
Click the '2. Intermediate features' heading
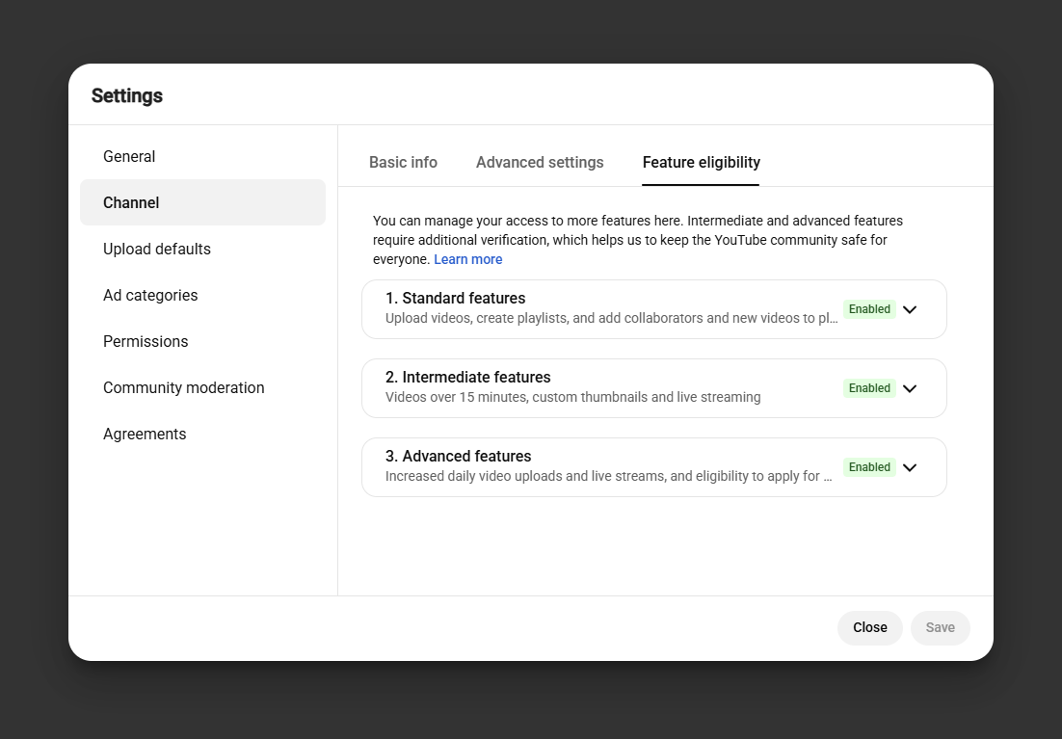coord(468,378)
